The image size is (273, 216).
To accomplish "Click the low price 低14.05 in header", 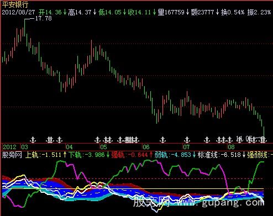I will [110, 12].
